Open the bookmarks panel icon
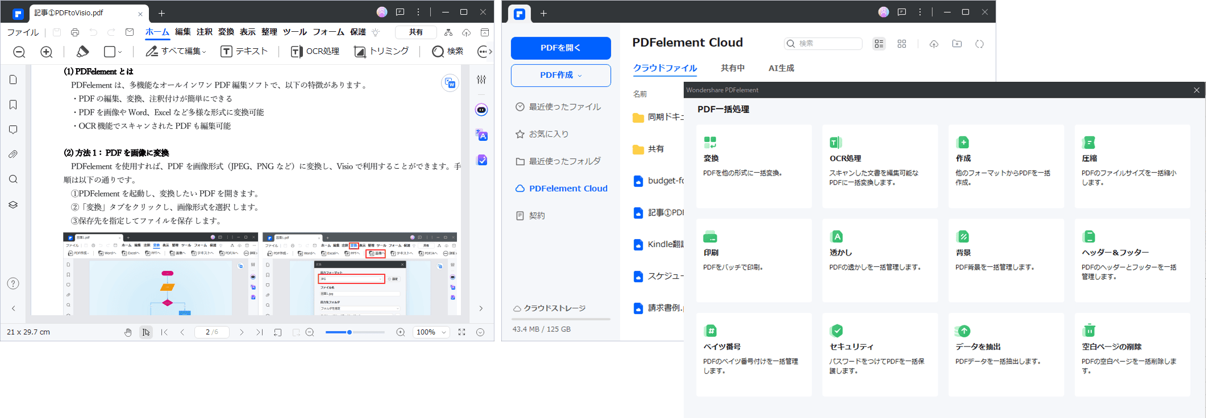The height and width of the screenshot is (418, 1206). tap(13, 104)
